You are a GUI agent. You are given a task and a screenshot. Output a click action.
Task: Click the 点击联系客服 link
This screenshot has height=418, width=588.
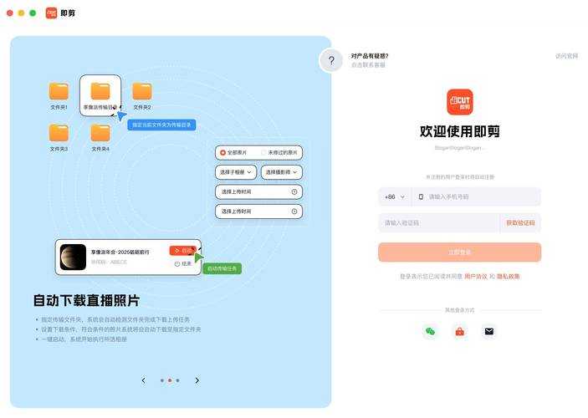click(x=368, y=65)
